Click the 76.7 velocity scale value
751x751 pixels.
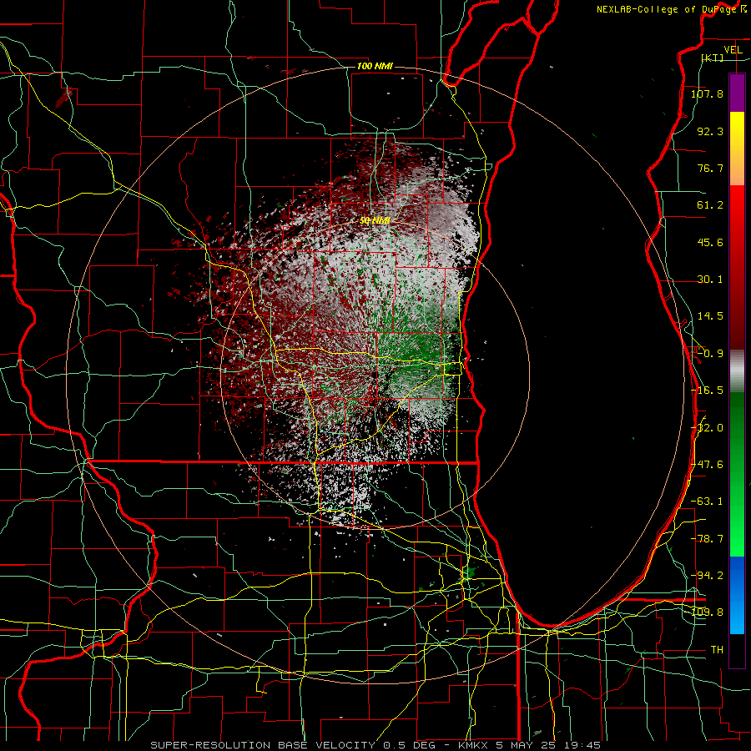[x=710, y=168]
